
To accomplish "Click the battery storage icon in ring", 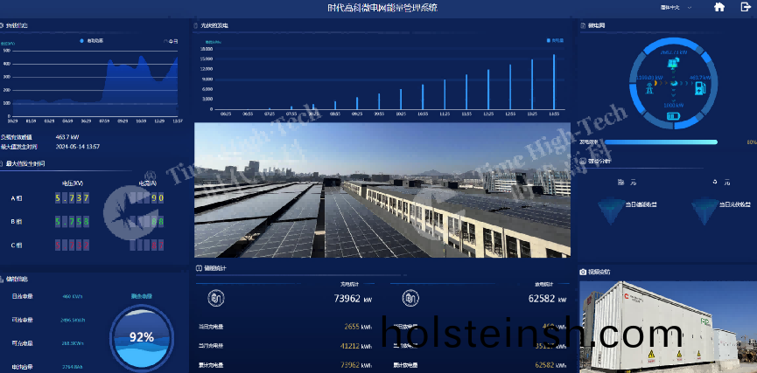I will point(673,115).
